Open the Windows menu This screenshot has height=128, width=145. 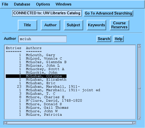[x=63, y=4]
